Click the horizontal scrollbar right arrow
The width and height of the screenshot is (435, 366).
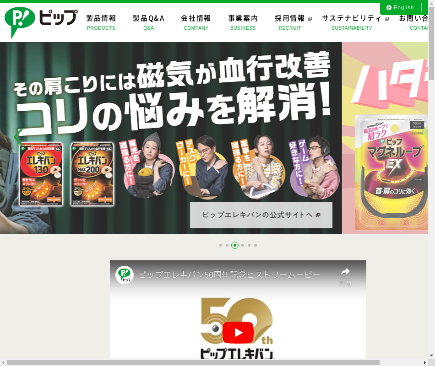425,363
